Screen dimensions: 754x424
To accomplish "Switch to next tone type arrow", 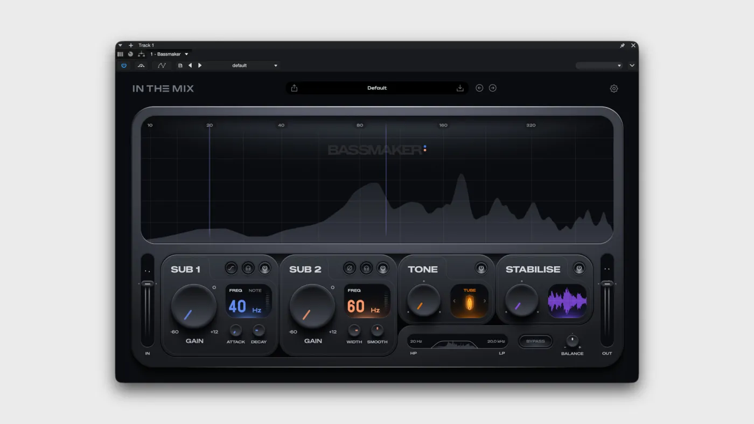I will [485, 301].
